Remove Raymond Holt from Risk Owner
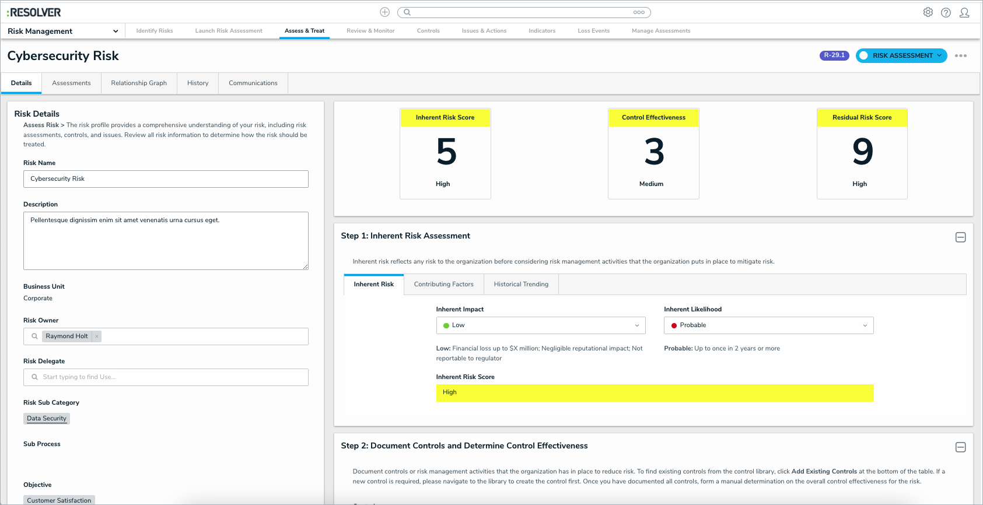Image resolution: width=983 pixels, height=505 pixels. point(97,336)
